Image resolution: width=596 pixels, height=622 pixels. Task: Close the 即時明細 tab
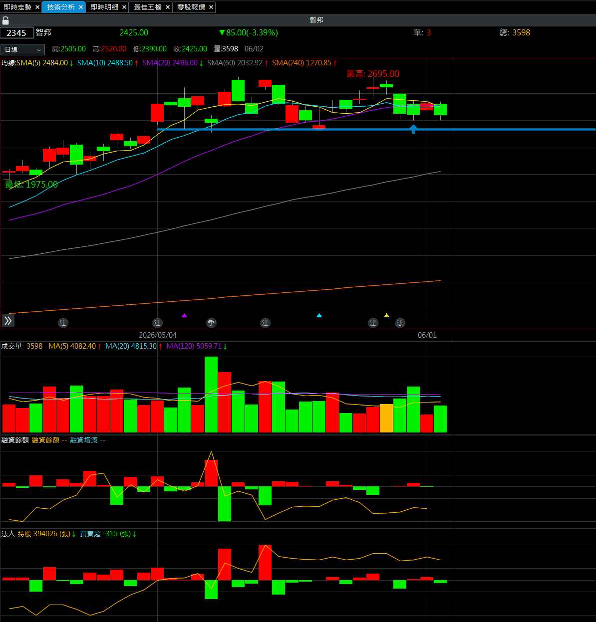(124, 7)
